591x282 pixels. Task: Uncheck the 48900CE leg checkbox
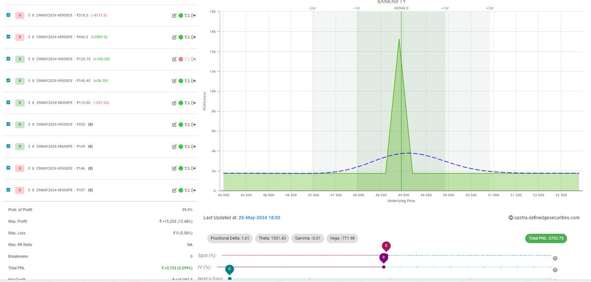point(8,15)
